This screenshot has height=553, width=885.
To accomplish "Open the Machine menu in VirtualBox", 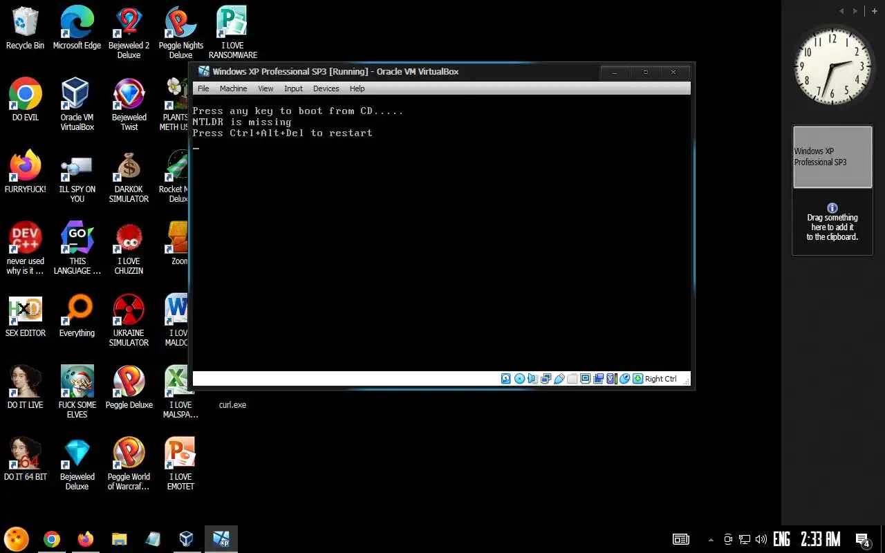I will coord(233,88).
